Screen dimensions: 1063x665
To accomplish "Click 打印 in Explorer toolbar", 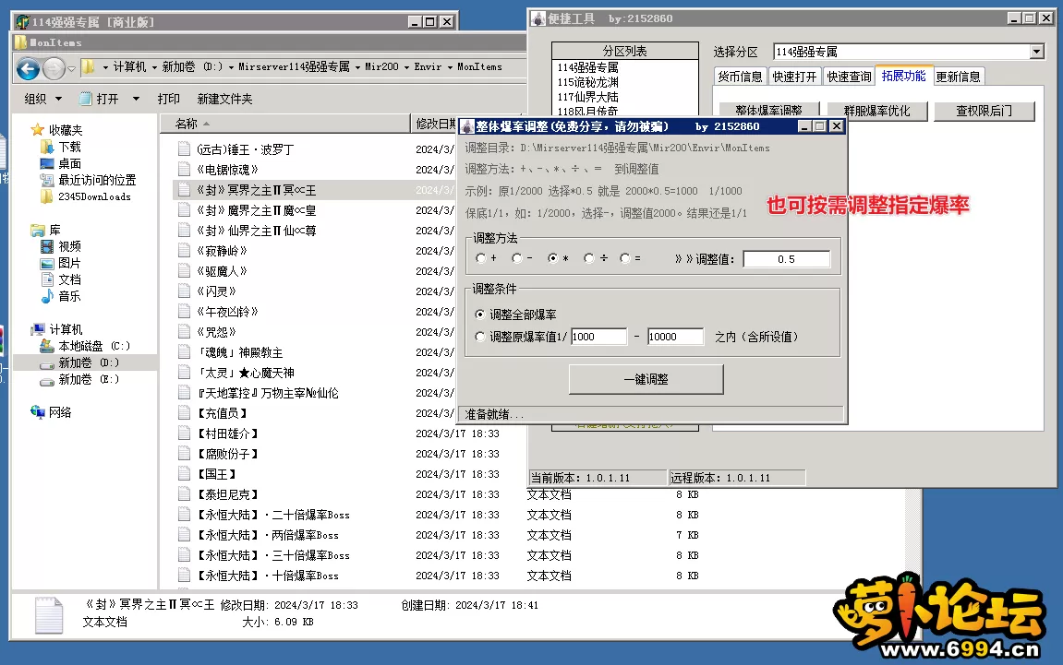I will 169,99.
